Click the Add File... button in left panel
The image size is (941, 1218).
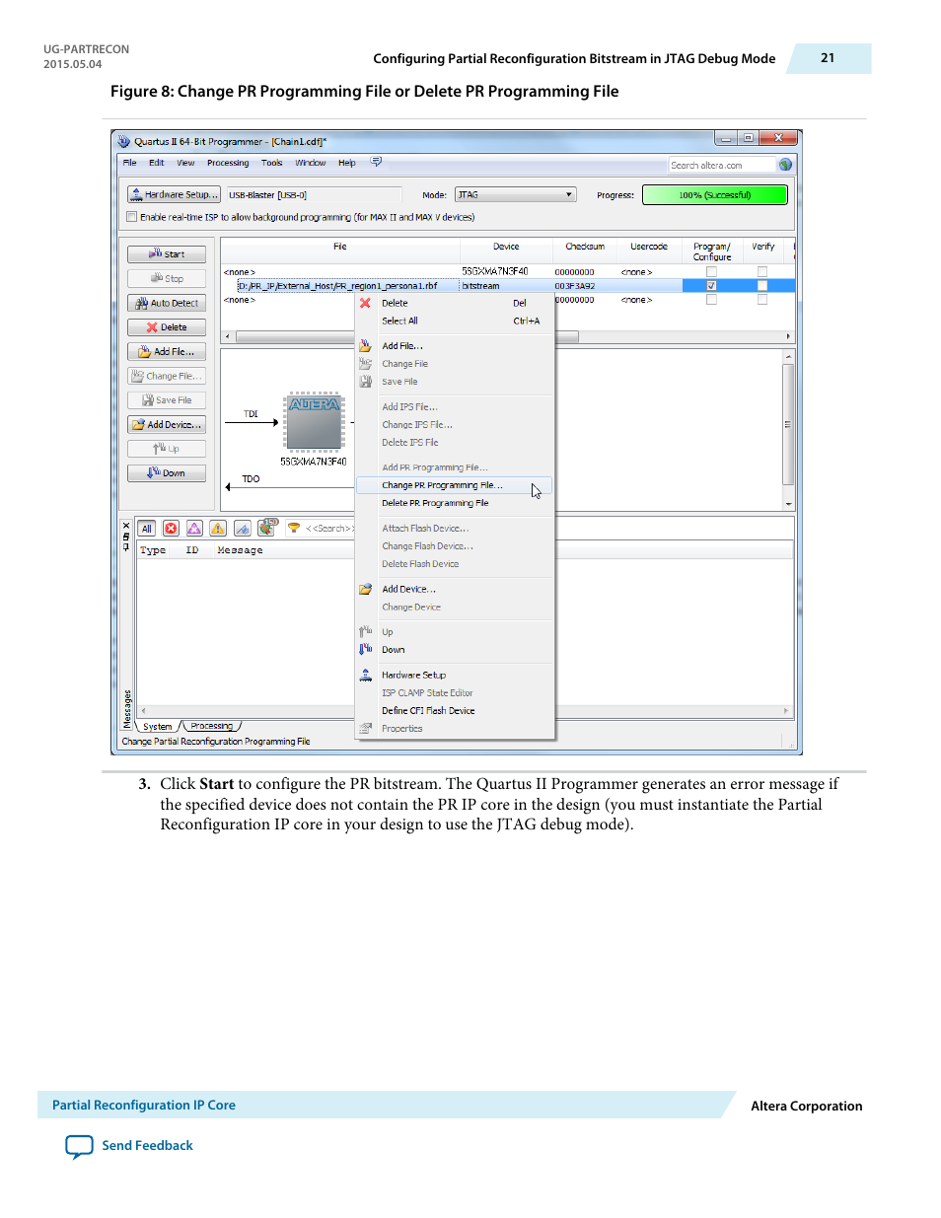(167, 351)
